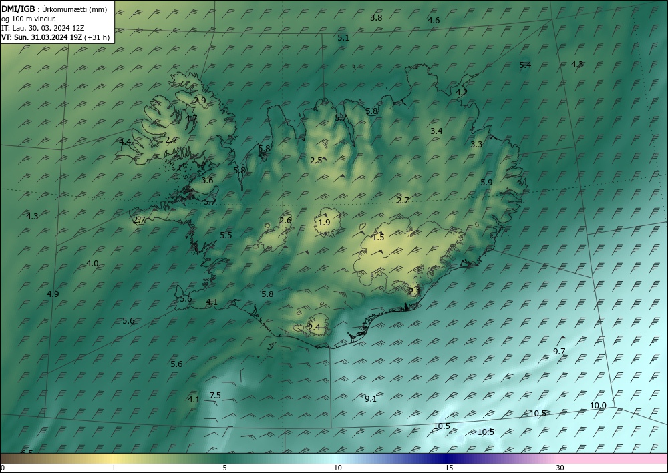Click the legend label '30'
The image size is (668, 473).
560,468
